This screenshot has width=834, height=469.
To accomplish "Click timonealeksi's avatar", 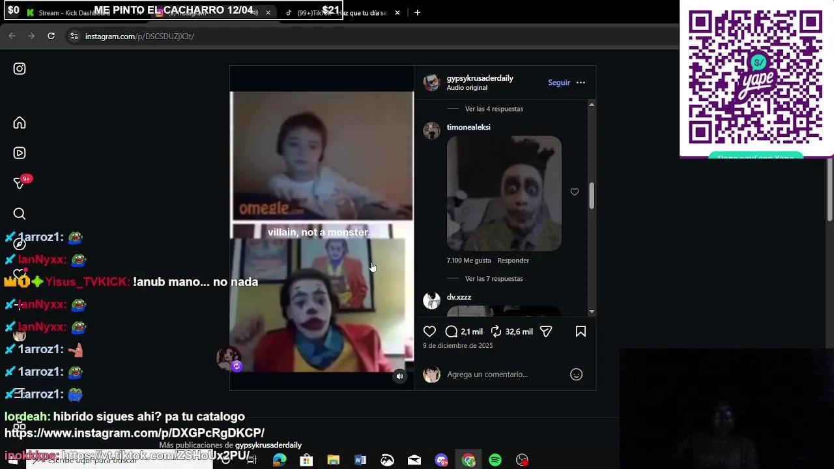I will point(431,130).
